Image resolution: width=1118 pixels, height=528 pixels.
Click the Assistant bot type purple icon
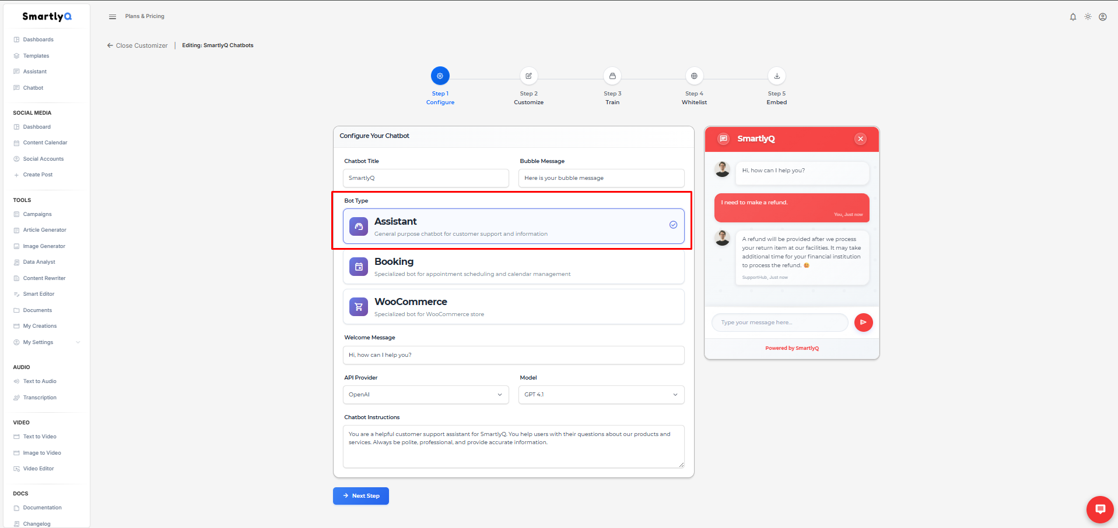[359, 226]
